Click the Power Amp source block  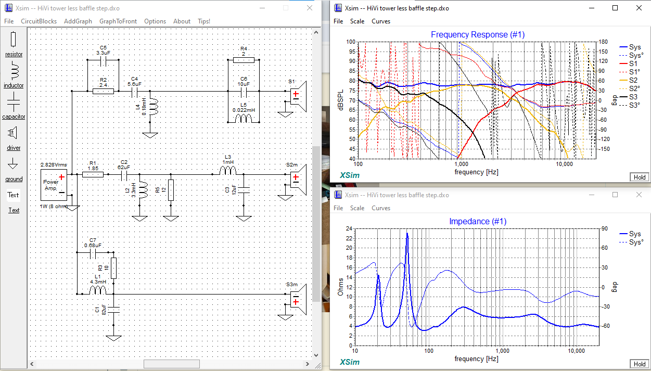pos(54,185)
